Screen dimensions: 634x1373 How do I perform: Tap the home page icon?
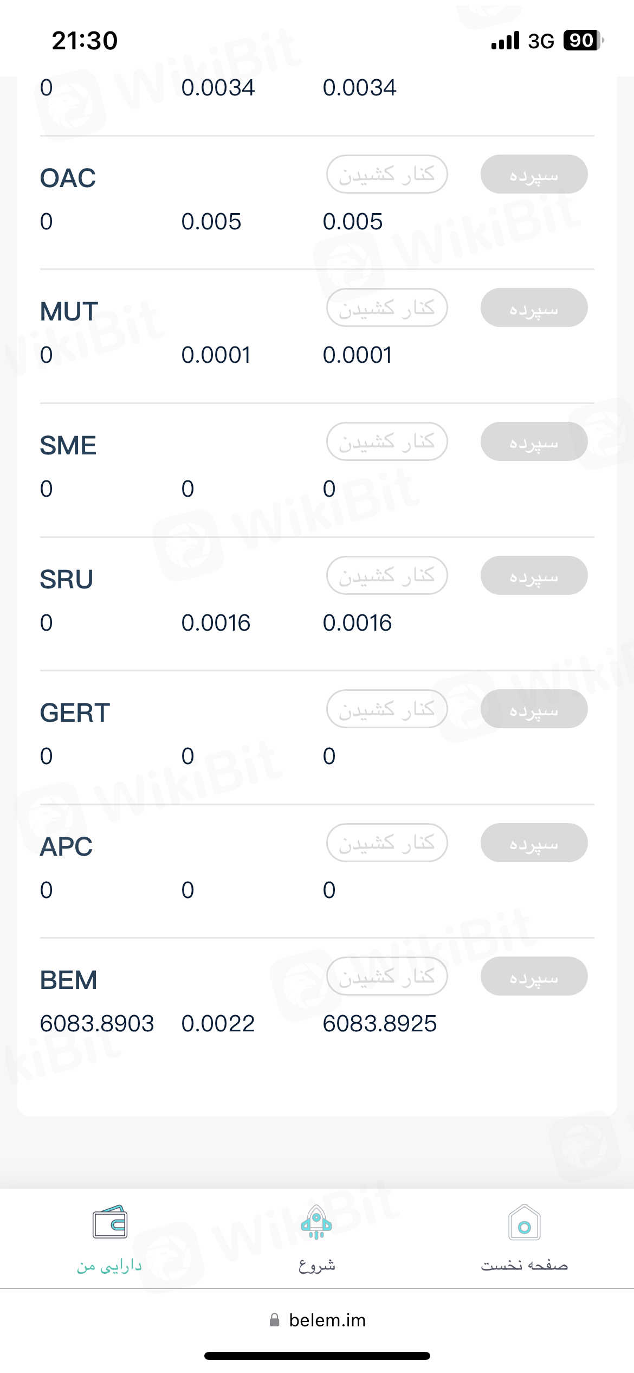coord(524,1222)
